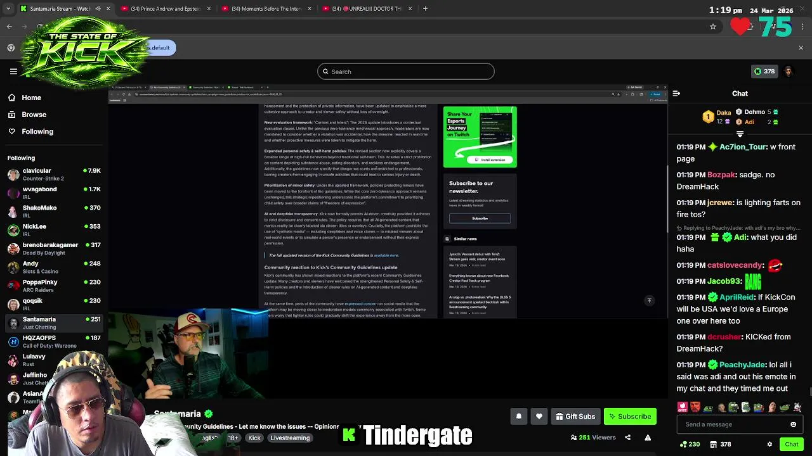Click the green Subscribe button

point(630,417)
